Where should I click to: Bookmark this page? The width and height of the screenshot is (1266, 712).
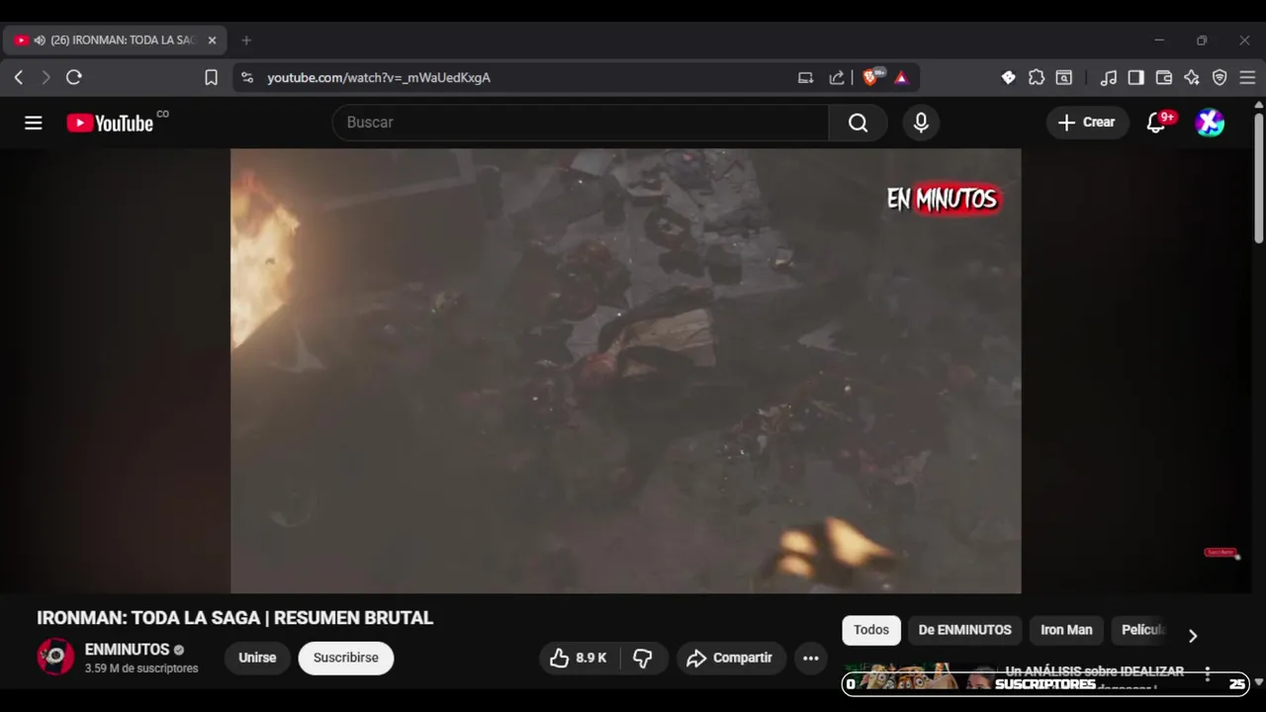pyautogui.click(x=211, y=77)
